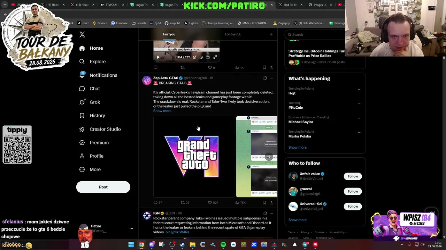Viewport: 446px width, 250px height.
Task: Click the plus icon beside Following tab
Action: pyautogui.click(x=271, y=34)
